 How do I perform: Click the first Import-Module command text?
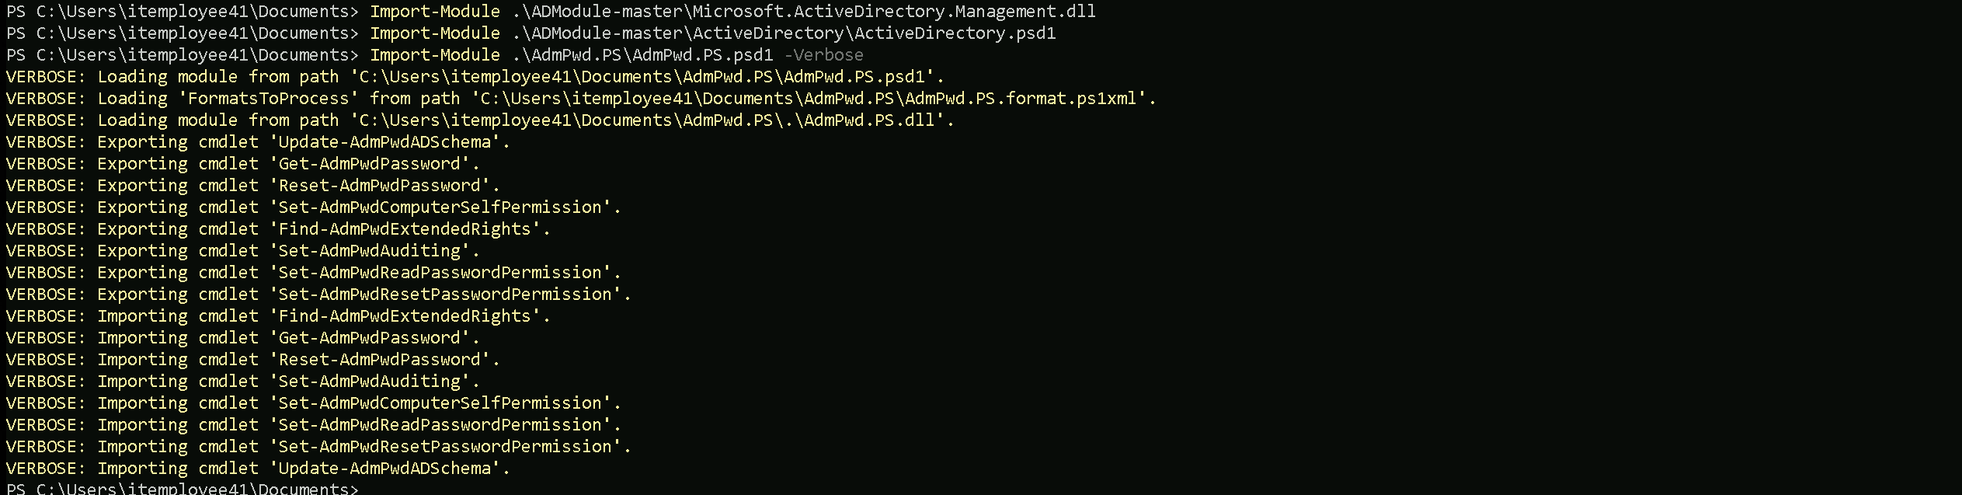coord(434,12)
